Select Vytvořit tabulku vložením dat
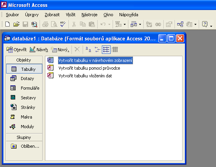 tap(85, 76)
